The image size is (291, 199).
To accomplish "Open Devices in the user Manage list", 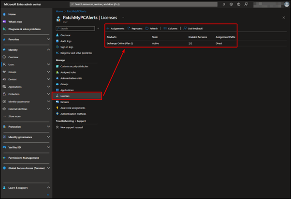I will (x=64, y=102).
